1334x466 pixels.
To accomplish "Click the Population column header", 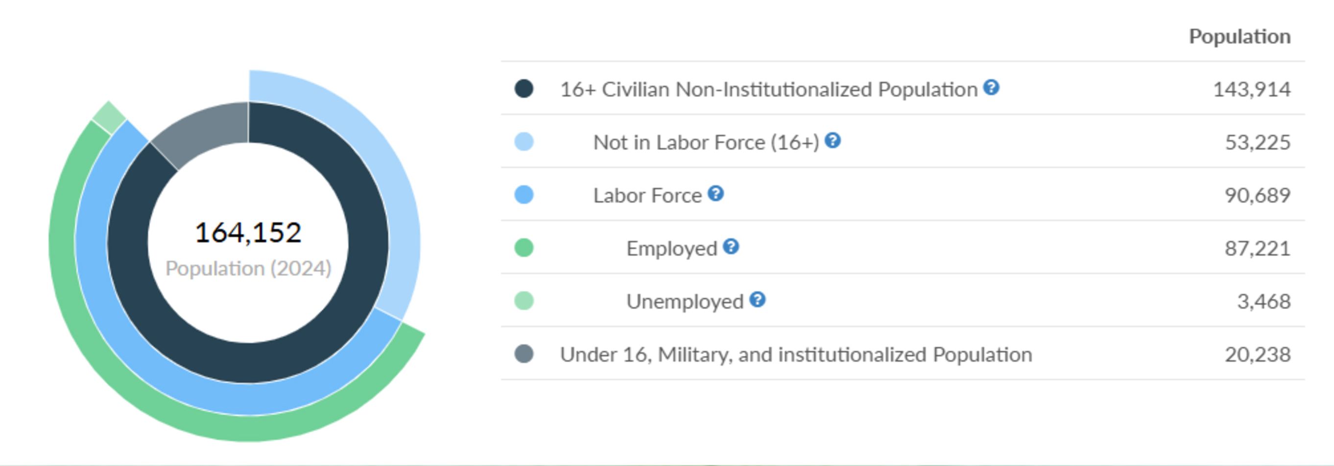I will (x=1239, y=36).
